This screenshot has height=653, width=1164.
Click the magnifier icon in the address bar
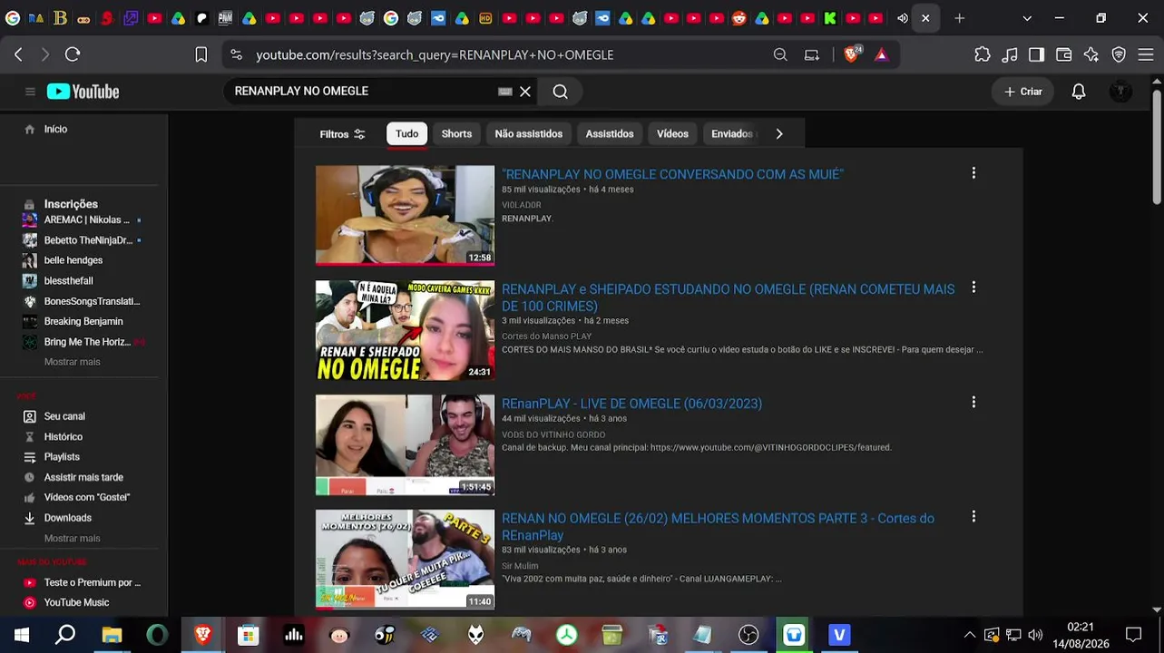[x=780, y=54]
